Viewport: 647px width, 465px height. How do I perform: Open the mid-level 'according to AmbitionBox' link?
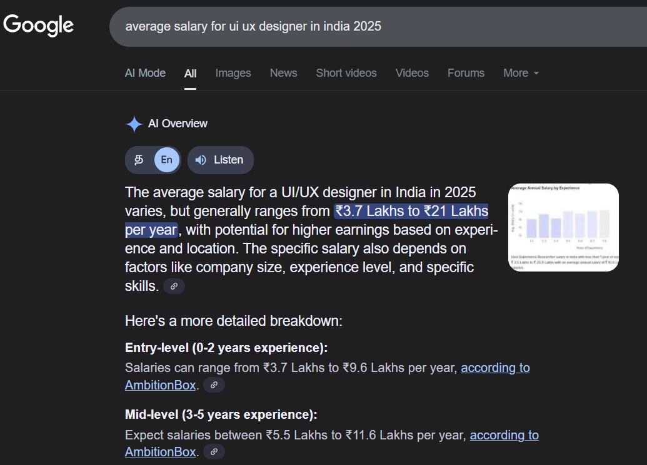click(504, 434)
